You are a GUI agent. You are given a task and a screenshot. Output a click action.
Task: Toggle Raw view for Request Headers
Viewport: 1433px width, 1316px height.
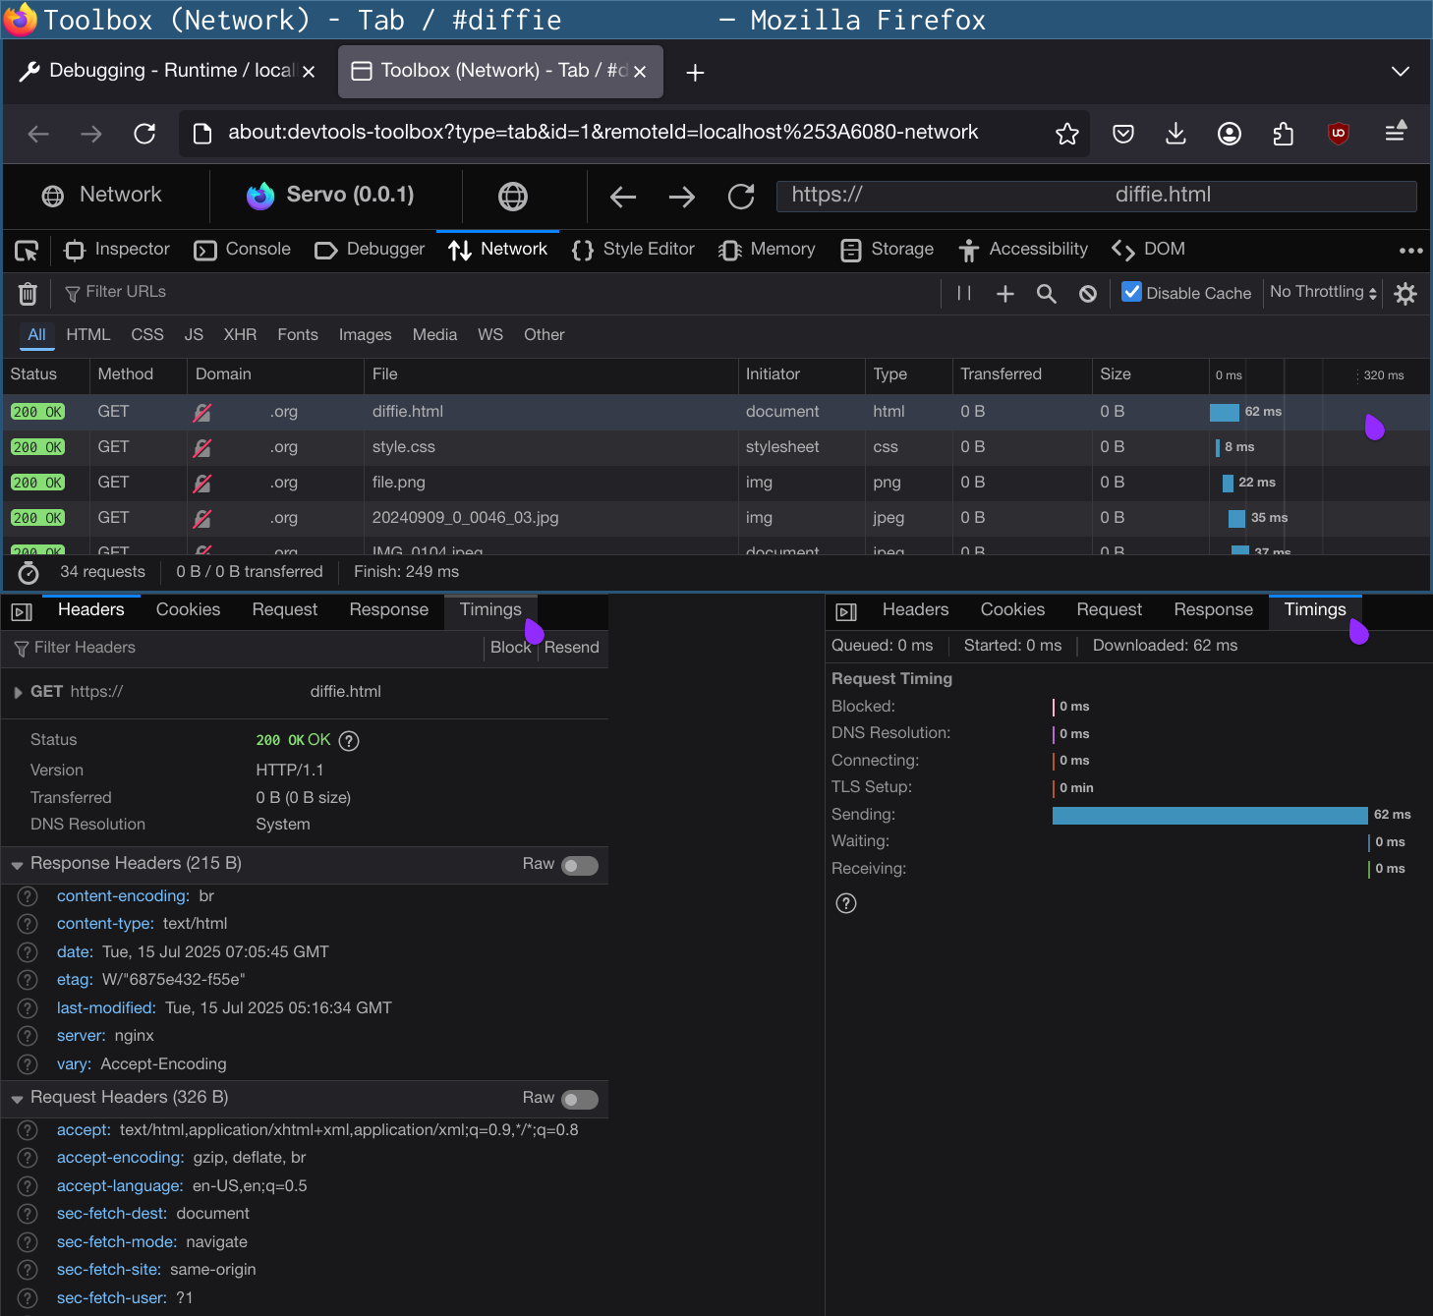pos(579,1099)
